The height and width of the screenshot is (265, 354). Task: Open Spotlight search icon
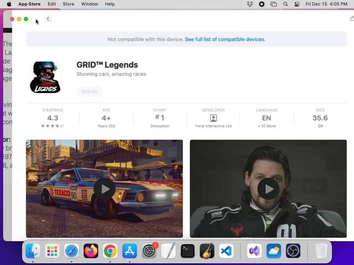285,4
